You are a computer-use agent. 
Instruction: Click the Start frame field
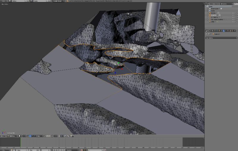22,150
